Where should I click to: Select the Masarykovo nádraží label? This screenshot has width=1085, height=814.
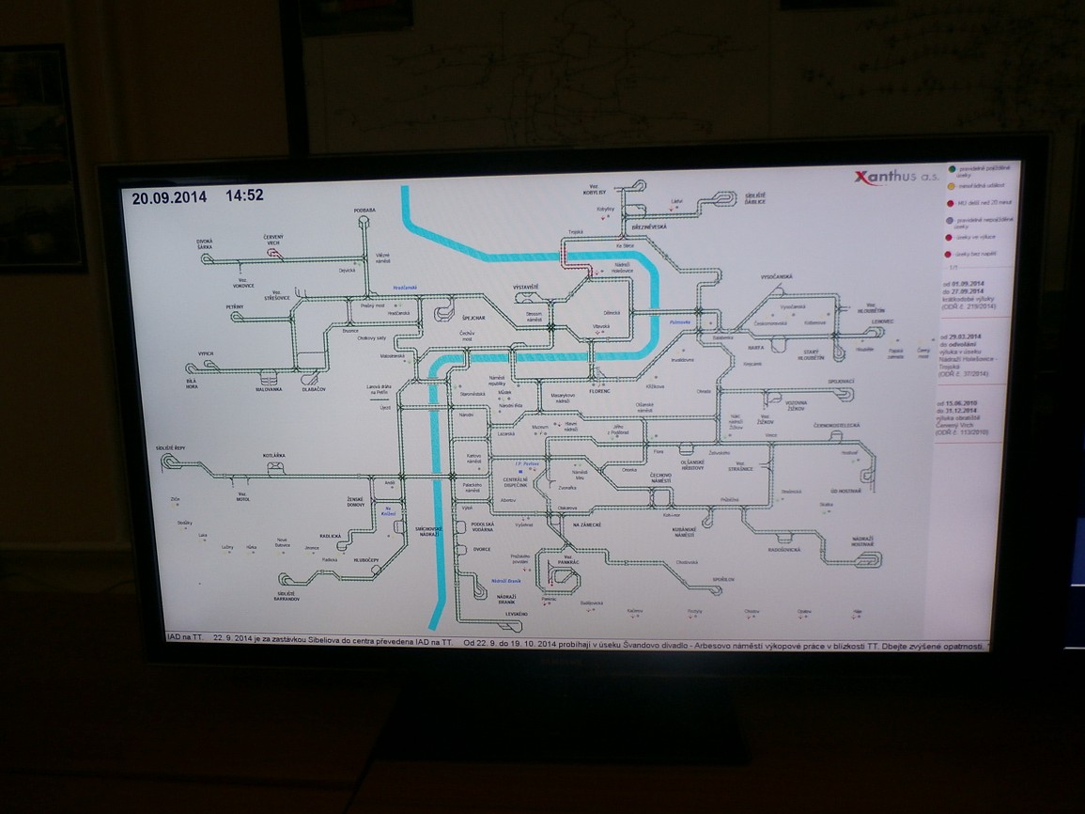[x=563, y=398]
